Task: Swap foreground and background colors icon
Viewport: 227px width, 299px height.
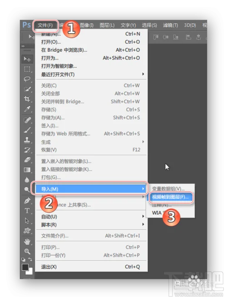Action: point(30,259)
